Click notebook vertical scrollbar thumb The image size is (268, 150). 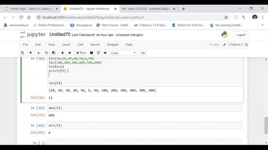[266, 125]
